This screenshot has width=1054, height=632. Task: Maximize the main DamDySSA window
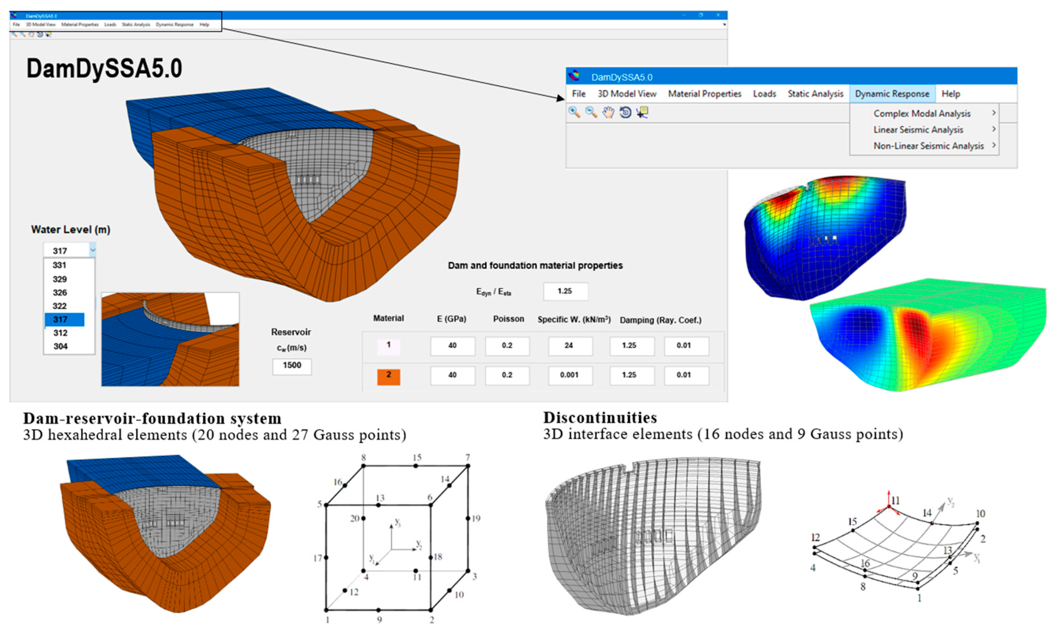coord(701,15)
